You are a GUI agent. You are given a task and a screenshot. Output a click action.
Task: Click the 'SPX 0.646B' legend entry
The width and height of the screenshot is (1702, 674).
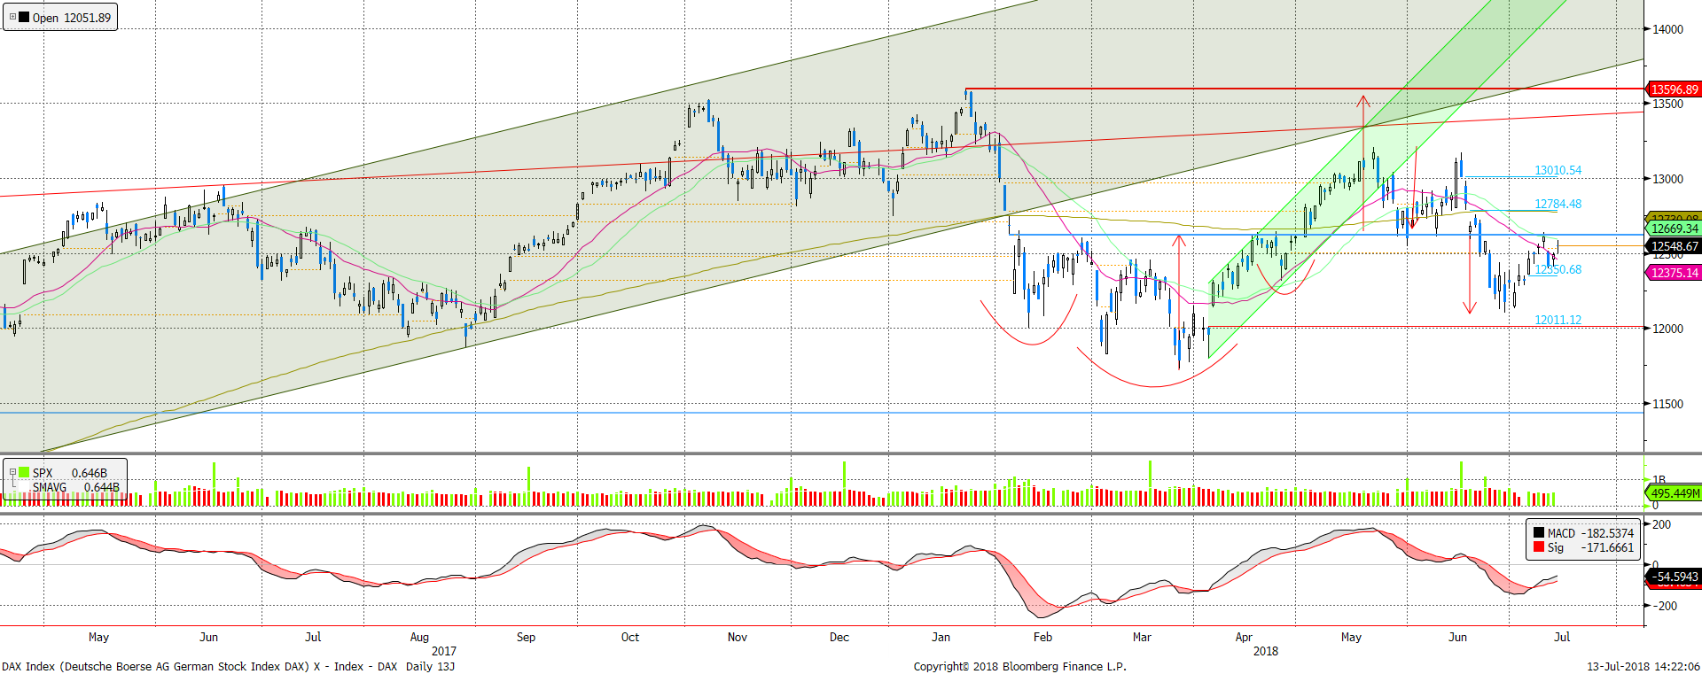pos(69,473)
